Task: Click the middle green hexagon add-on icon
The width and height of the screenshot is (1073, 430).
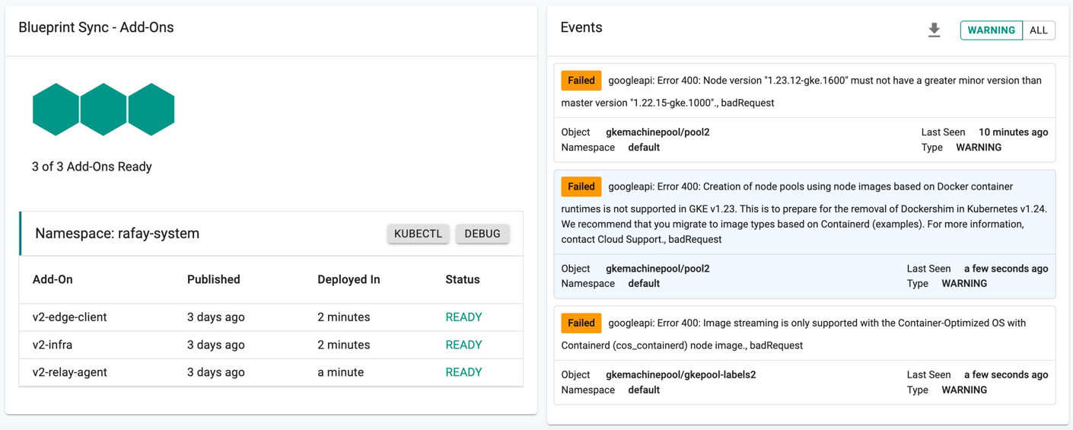Action: (x=103, y=110)
